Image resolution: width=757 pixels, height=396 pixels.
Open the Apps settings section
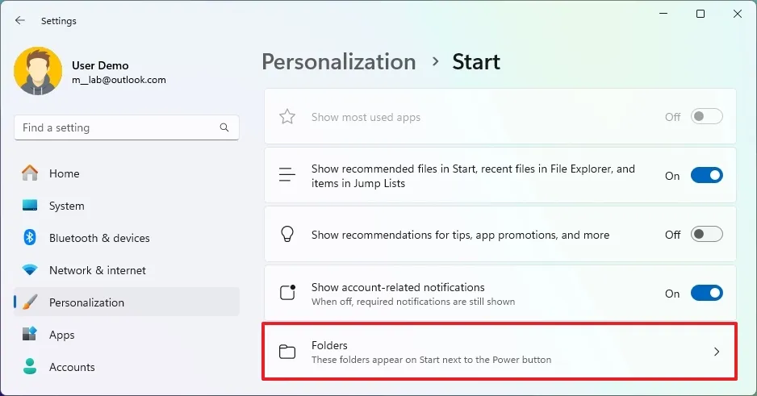pos(61,335)
